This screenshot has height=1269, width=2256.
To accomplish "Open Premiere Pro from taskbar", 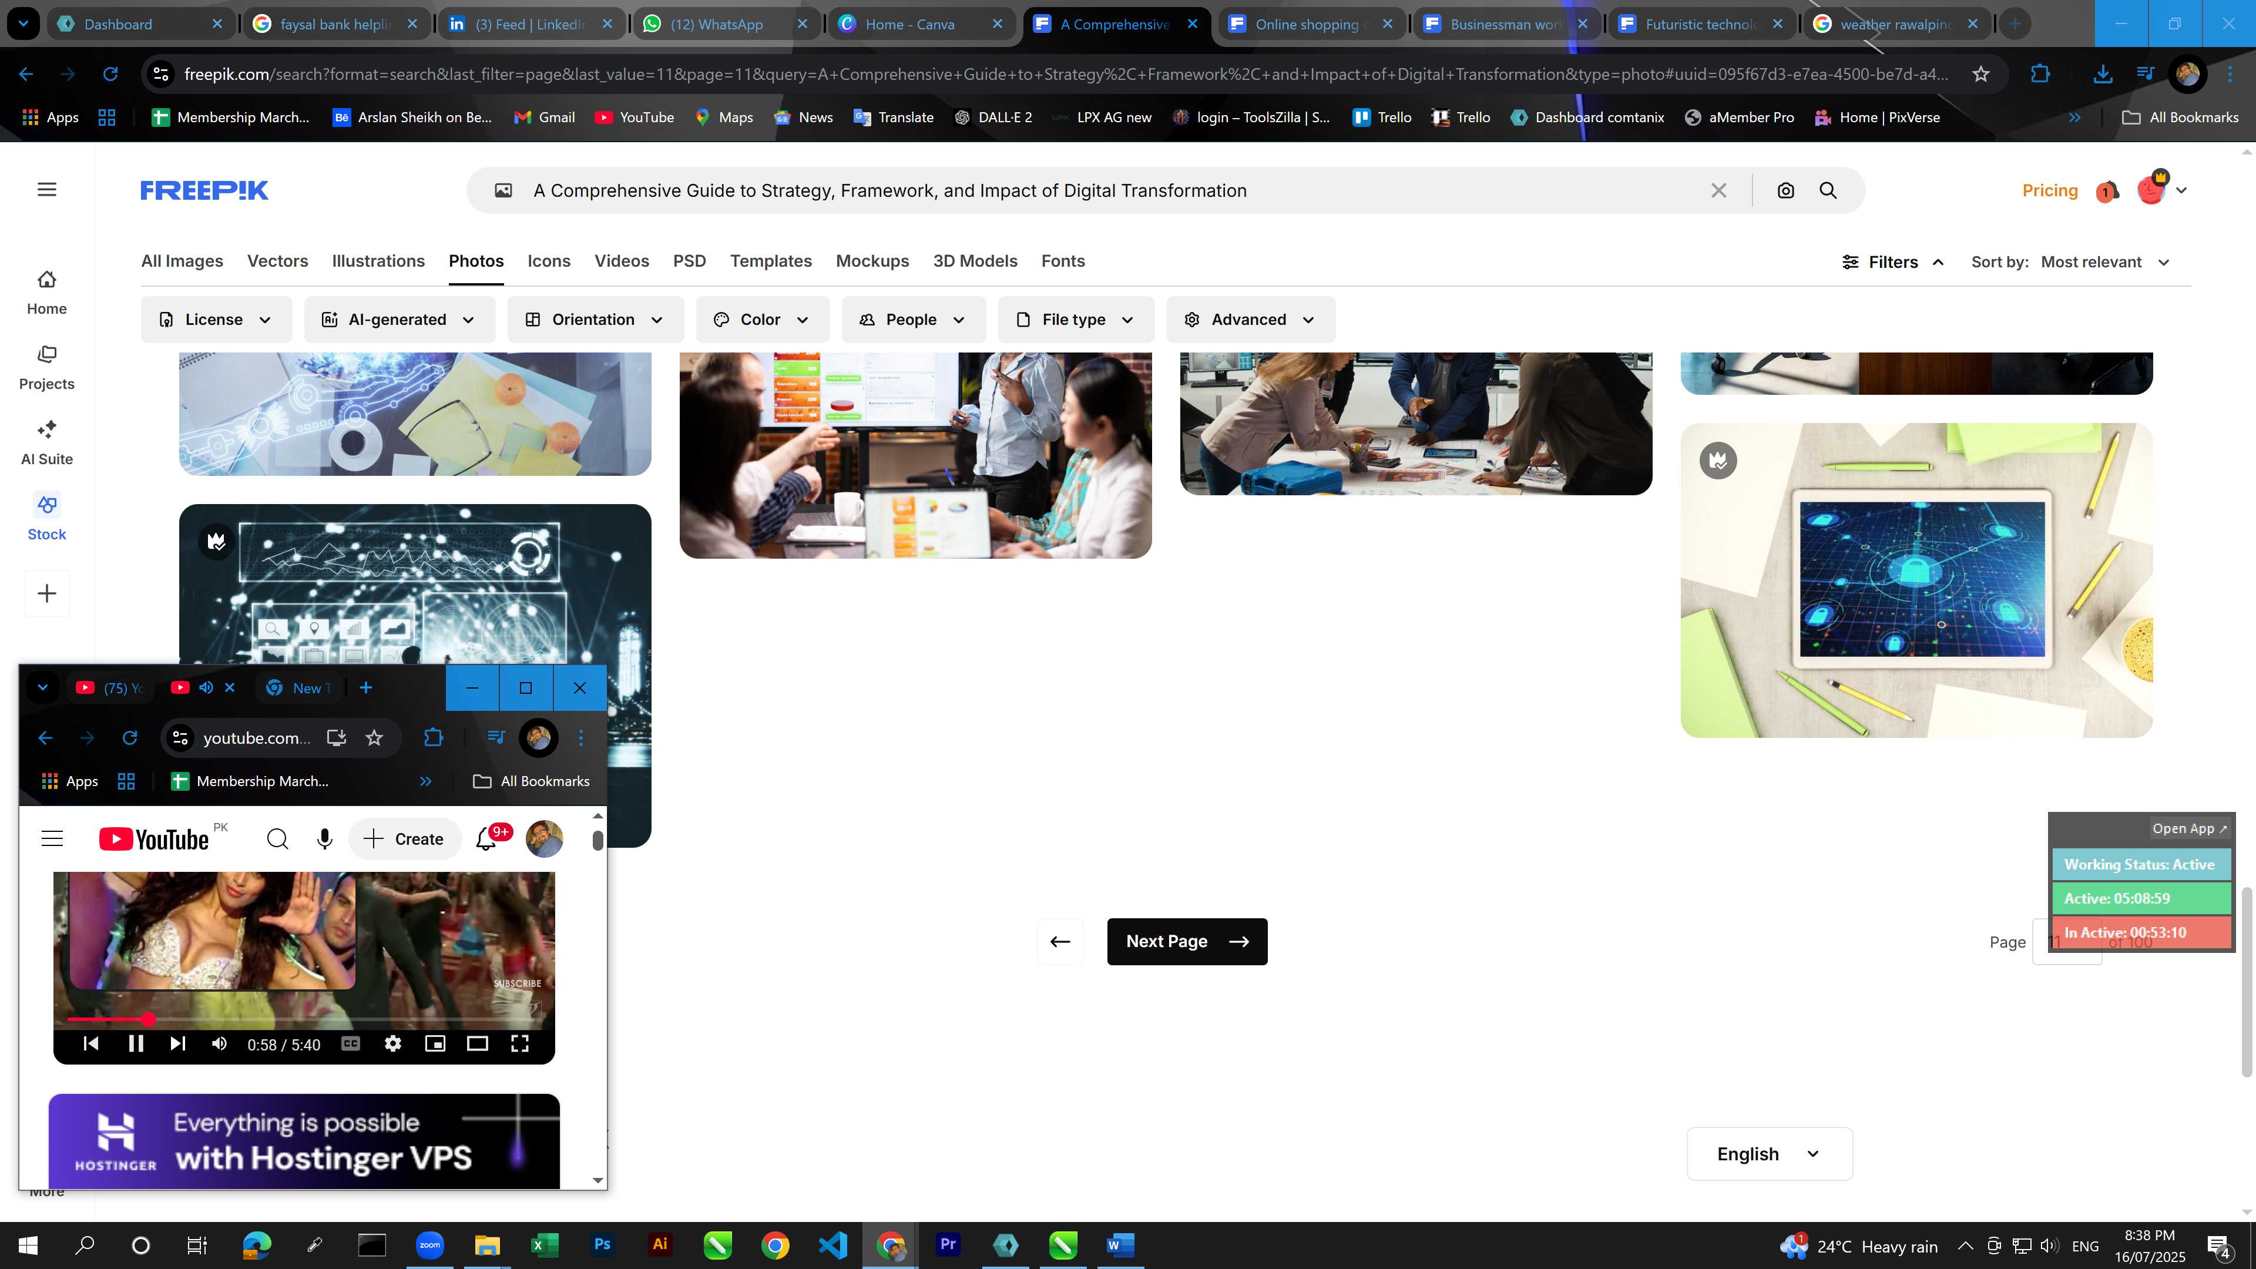I will pyautogui.click(x=948, y=1244).
